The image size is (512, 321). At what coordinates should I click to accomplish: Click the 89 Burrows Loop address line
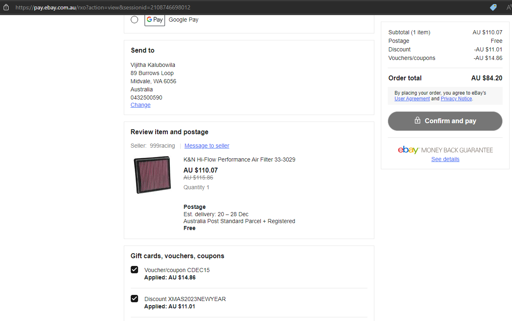click(x=152, y=73)
